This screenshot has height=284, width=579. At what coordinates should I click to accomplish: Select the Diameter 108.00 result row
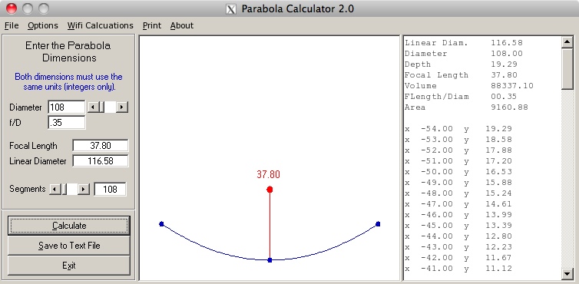(464, 54)
